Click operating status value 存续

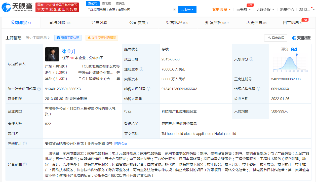point(165,49)
